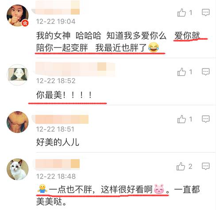216x210 pixels.
Task: Select comment text 好美的人儿
Action: pos(58,142)
